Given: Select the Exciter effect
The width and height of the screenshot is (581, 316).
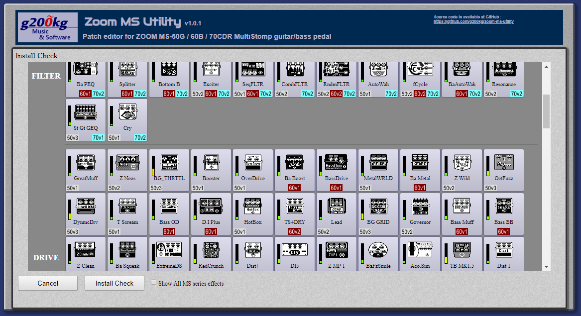Looking at the screenshot, I should (211, 80).
